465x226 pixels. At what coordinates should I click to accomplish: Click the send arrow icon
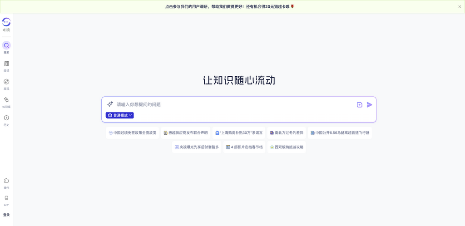click(370, 104)
